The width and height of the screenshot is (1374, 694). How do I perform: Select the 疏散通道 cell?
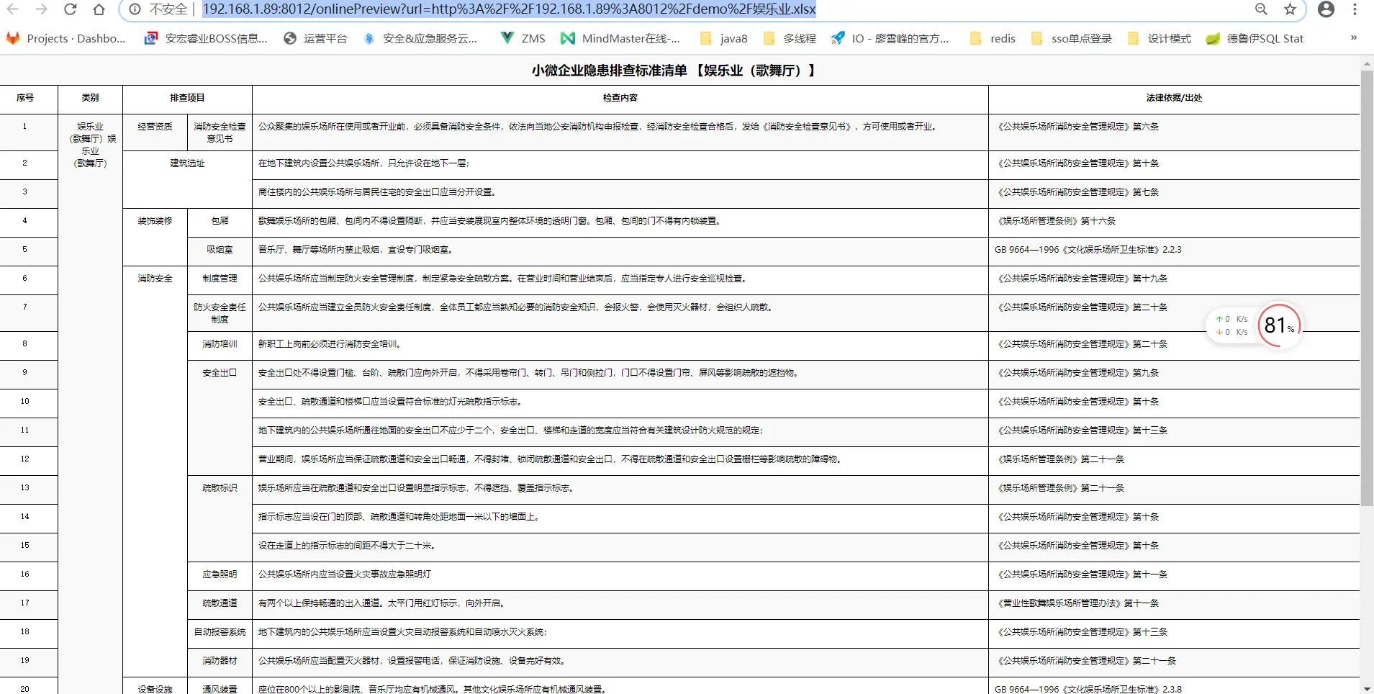pyautogui.click(x=220, y=603)
